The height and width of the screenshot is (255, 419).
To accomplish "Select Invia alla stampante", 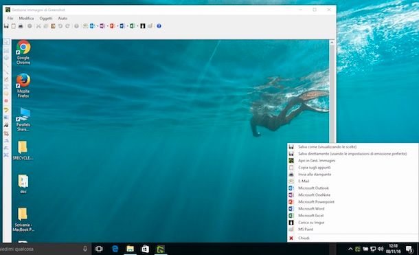I will tap(353, 175).
